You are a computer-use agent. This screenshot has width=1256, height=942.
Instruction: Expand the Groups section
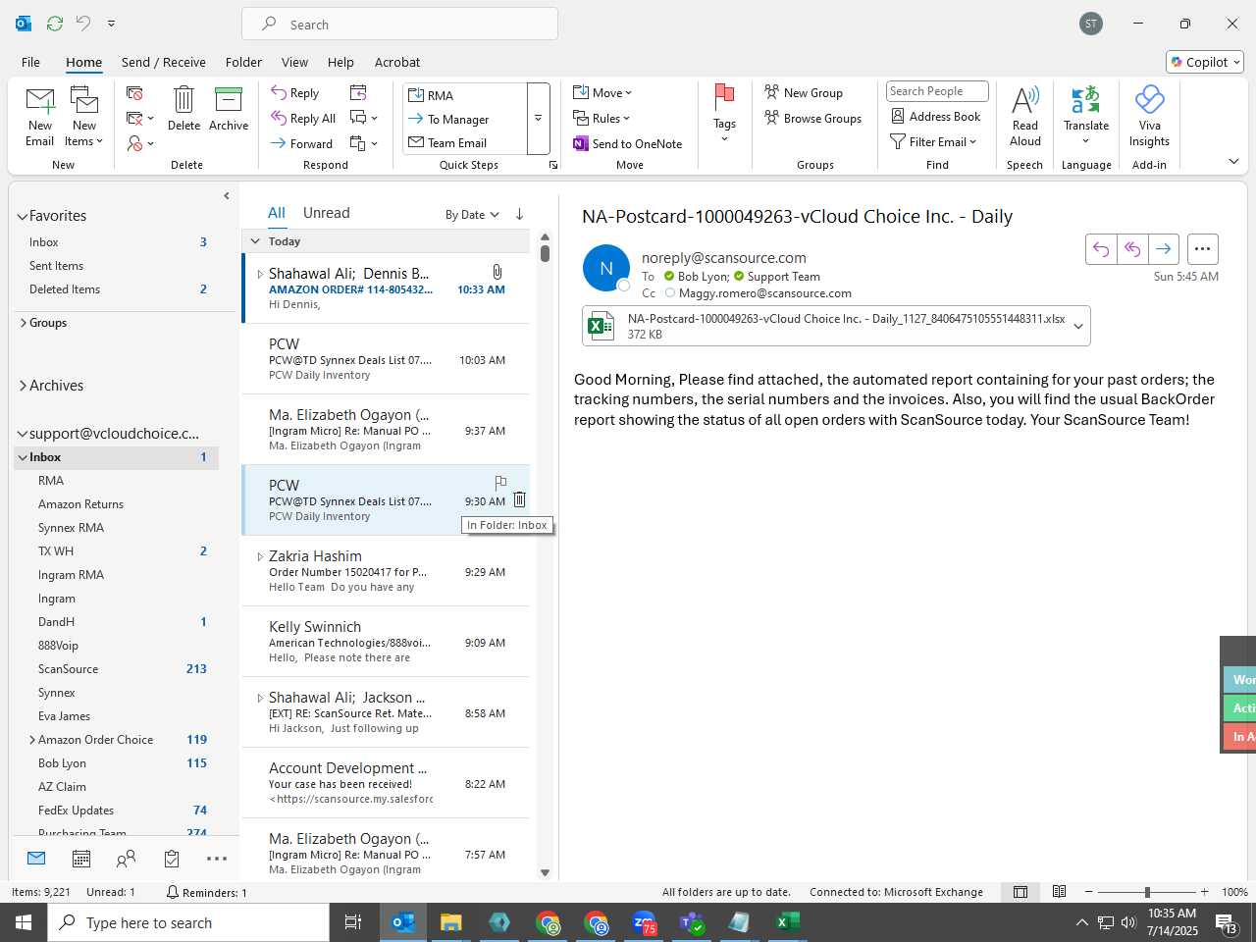coord(23,322)
